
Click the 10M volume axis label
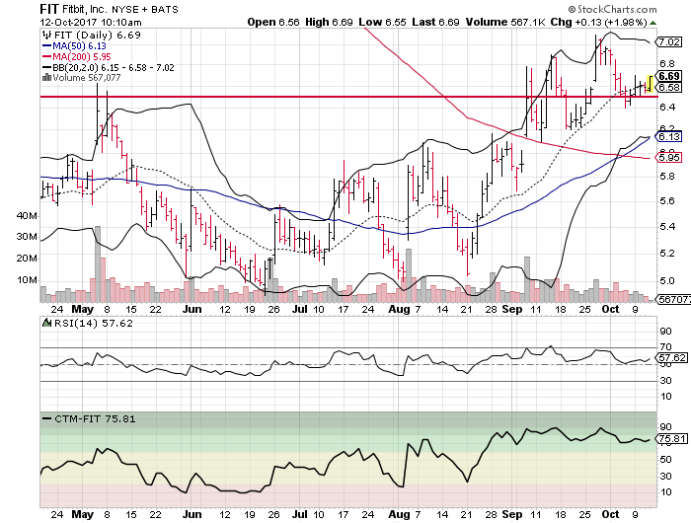(x=27, y=280)
